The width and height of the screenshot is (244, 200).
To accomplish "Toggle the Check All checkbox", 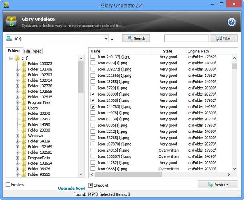I will pos(90,185).
